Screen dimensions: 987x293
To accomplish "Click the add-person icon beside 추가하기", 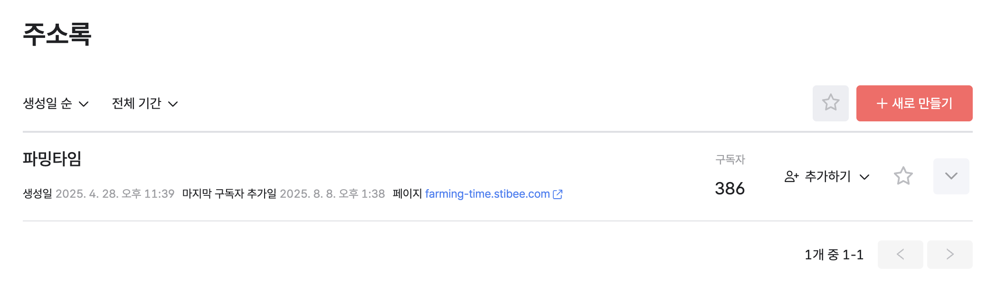I will [791, 176].
